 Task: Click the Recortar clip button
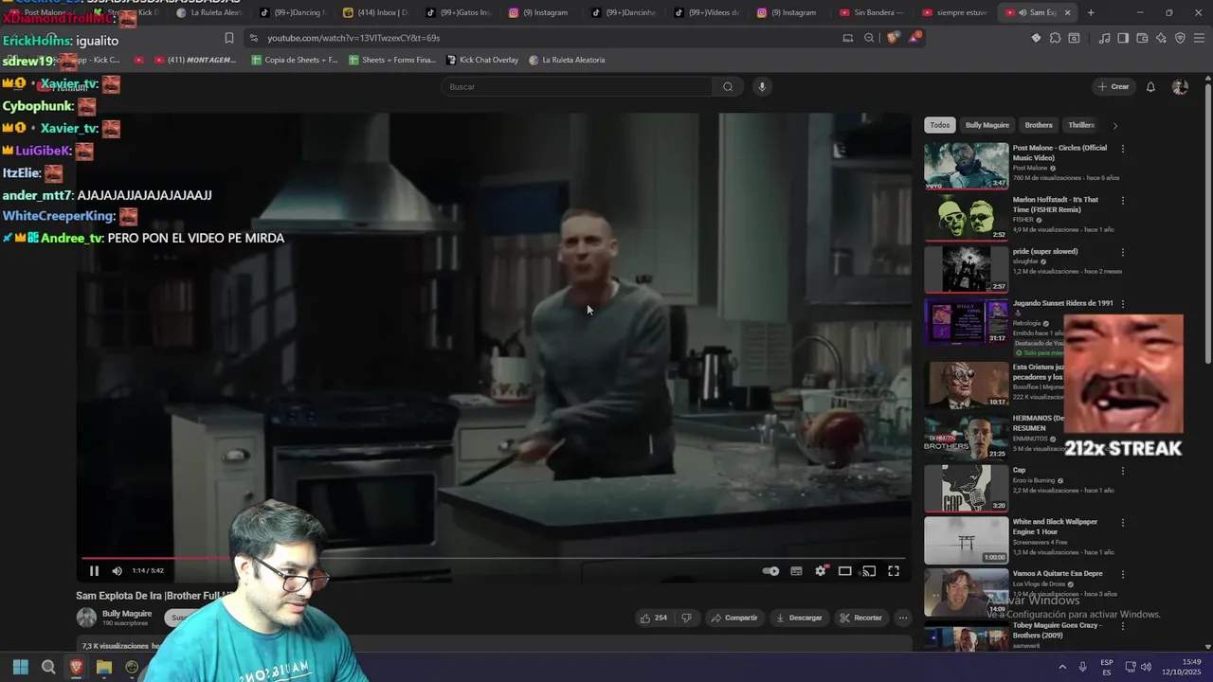click(860, 618)
